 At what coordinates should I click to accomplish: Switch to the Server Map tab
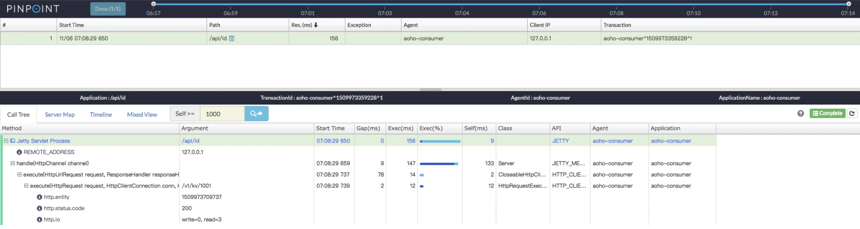tap(60, 114)
